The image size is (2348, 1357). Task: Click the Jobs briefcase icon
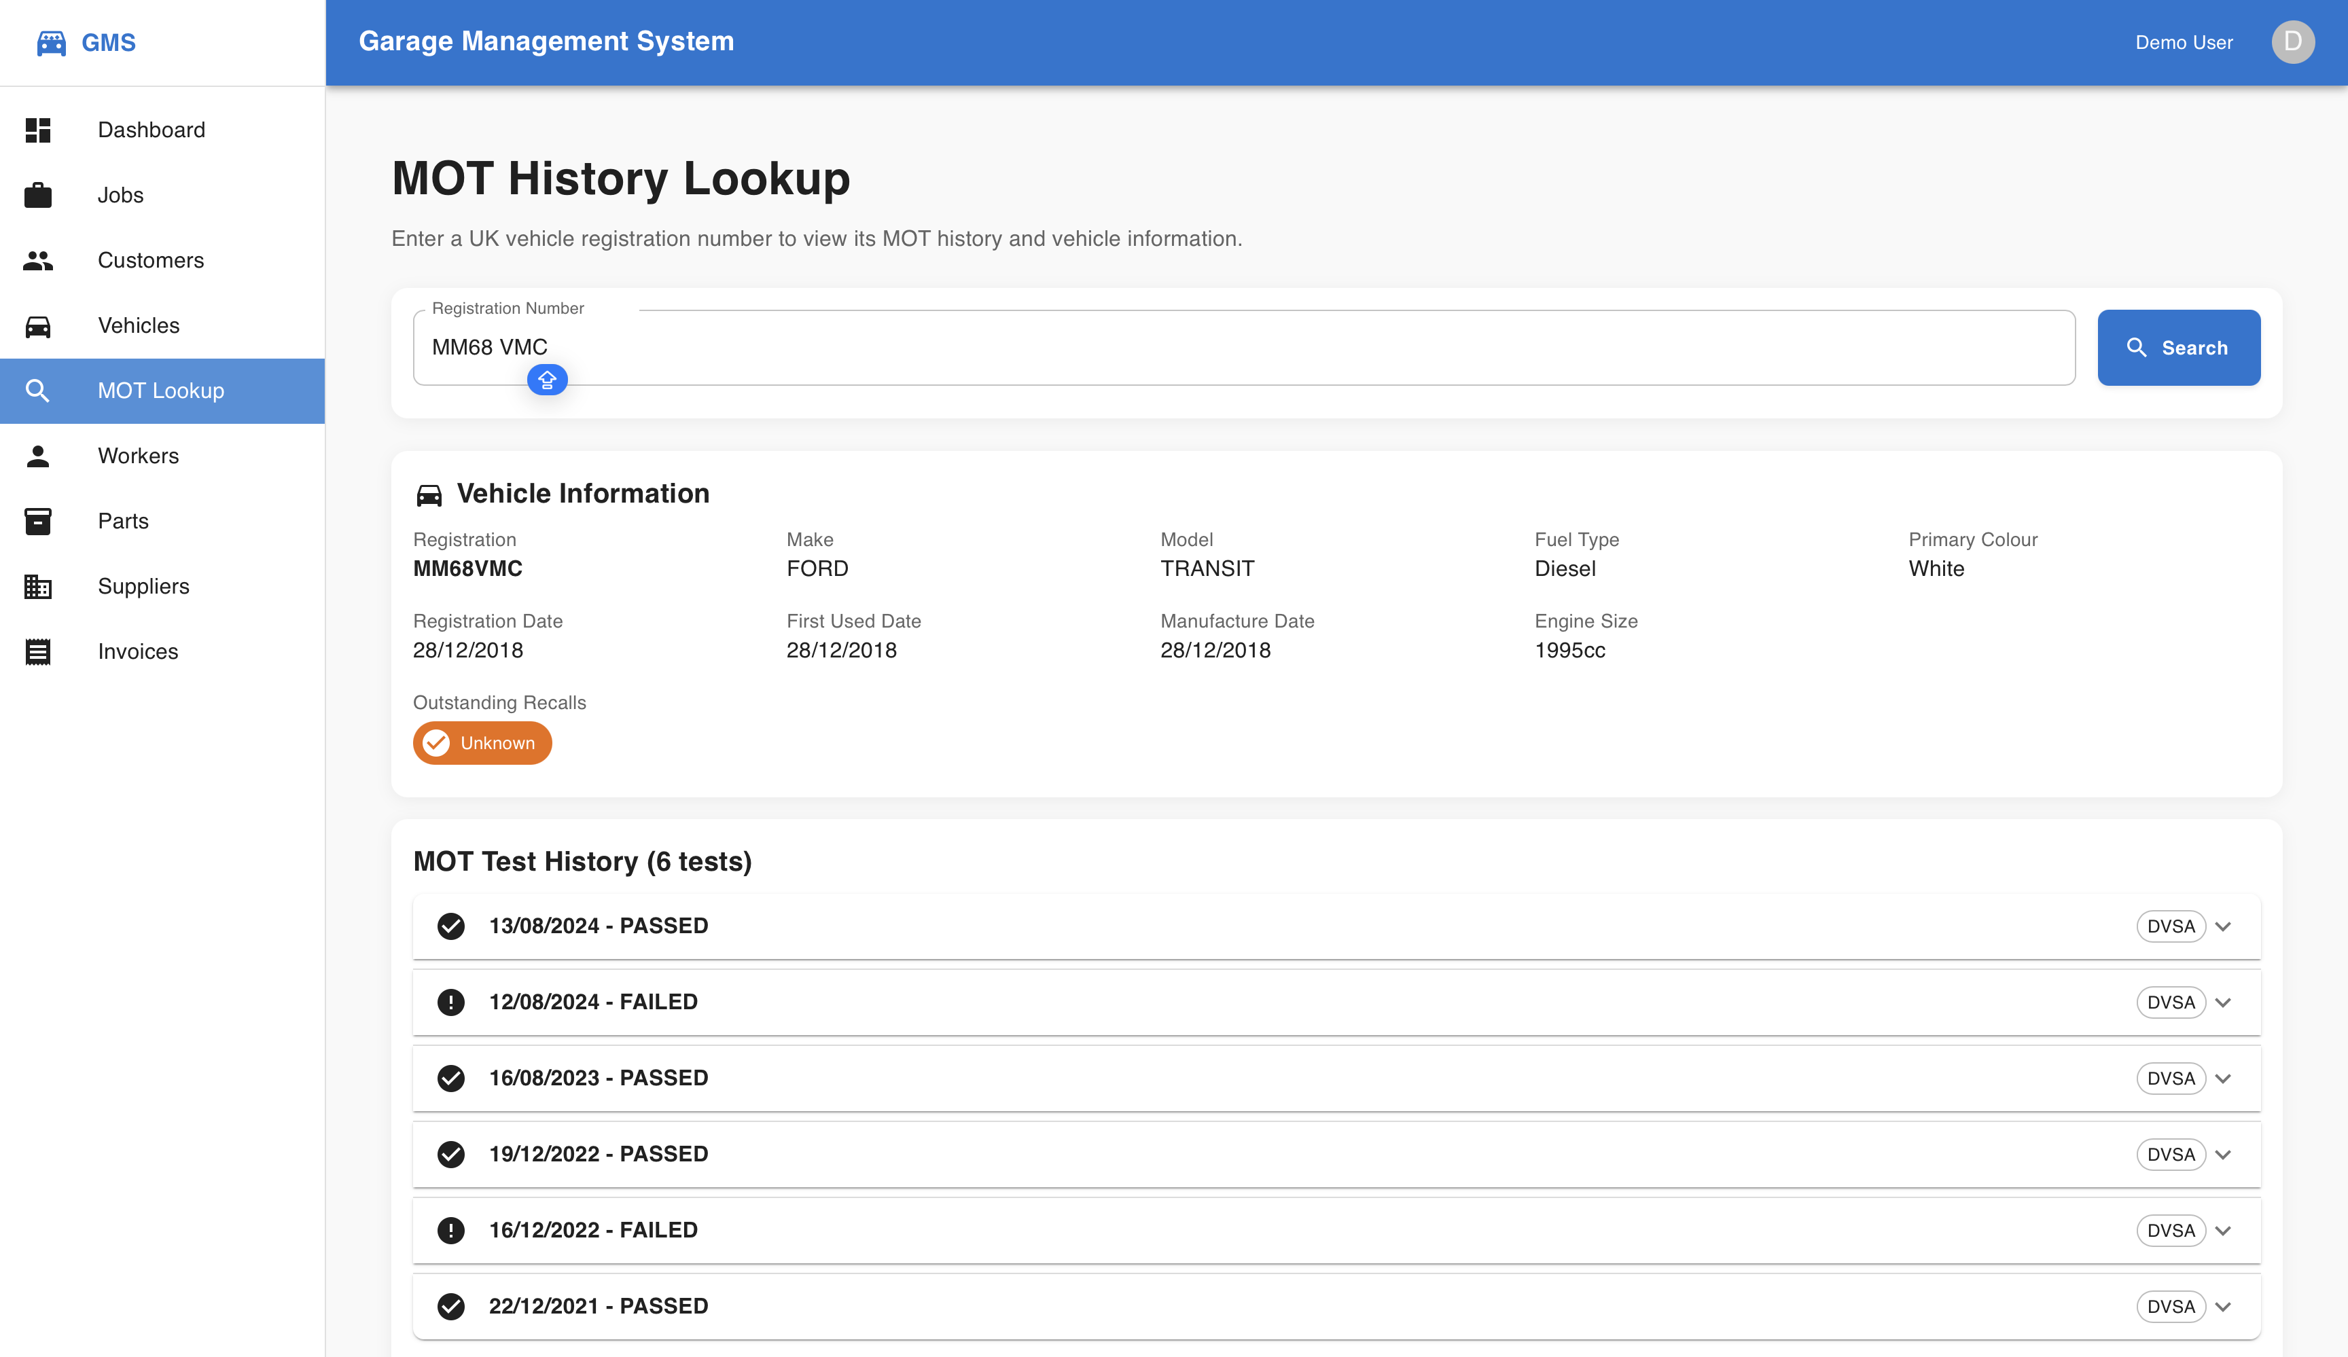[38, 196]
